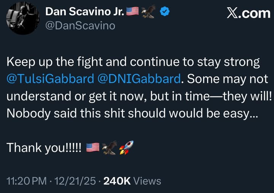View the 240K Views count
The height and width of the screenshot is (193, 274).
132,181
